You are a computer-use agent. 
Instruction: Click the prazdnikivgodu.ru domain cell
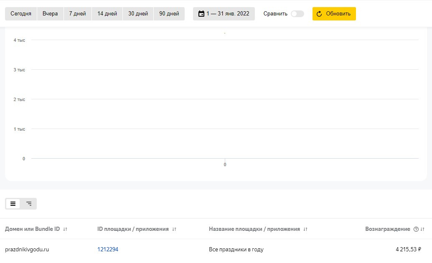click(x=27, y=250)
